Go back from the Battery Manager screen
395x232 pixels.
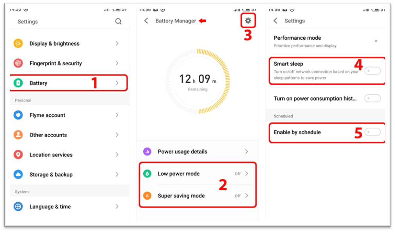(146, 21)
